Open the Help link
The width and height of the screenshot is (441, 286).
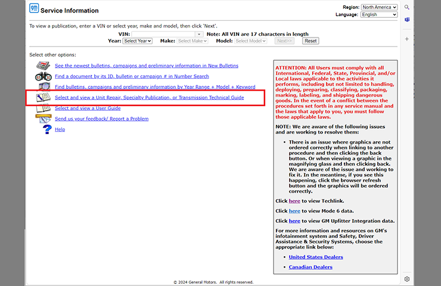60,129
